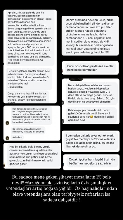Tap avatar beside 'Bunu post olaraq' message
Screen dimensions: 123x220
[62, 71]
